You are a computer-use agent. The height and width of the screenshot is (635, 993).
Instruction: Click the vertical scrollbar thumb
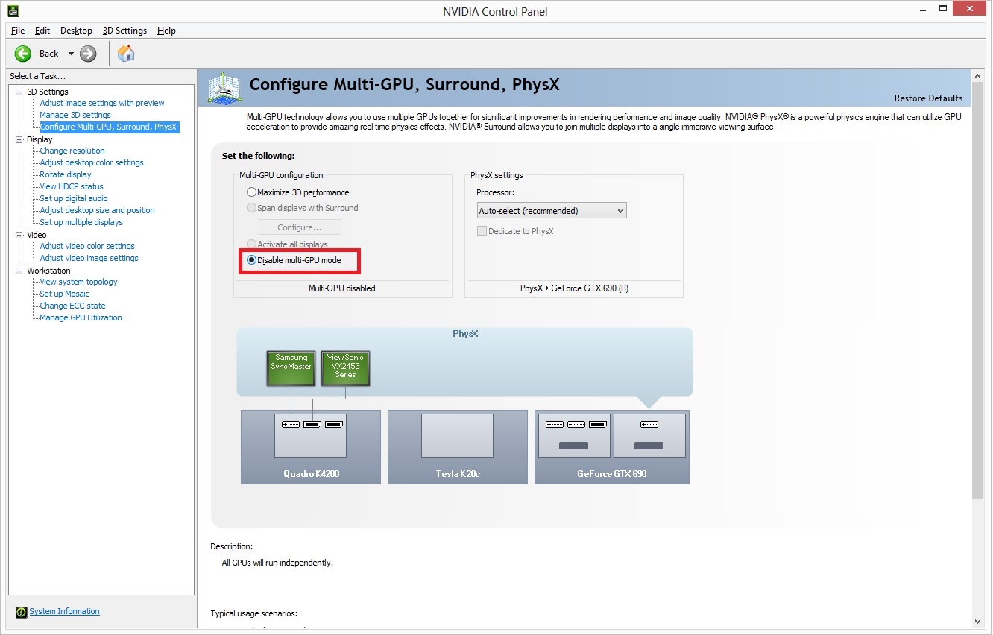[978, 290]
